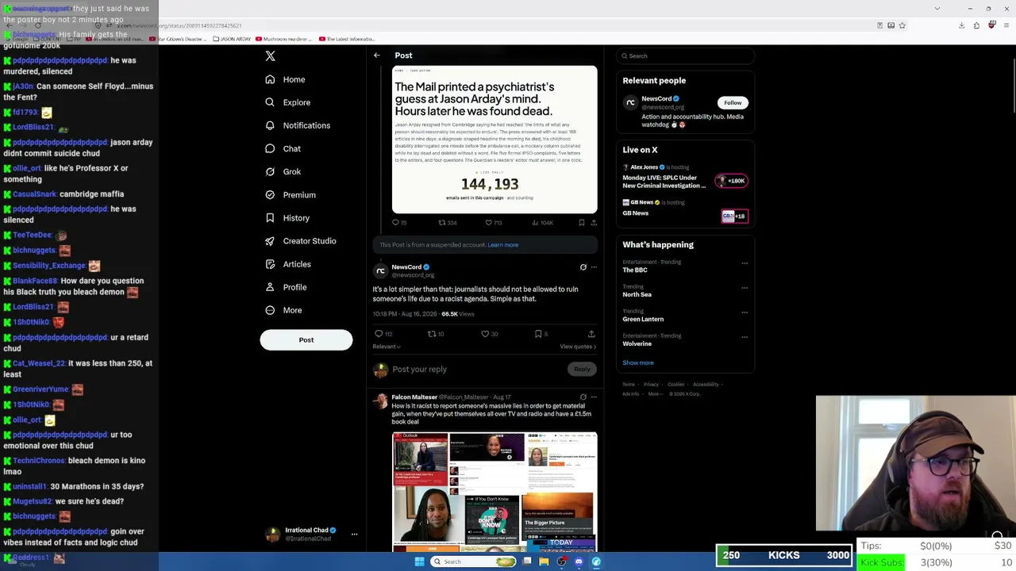
Task: Click Grok icon on NewsCord post
Action: click(x=583, y=267)
